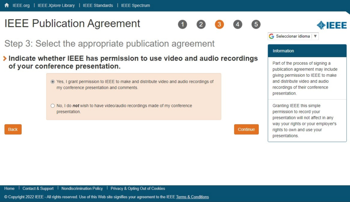Click the Information panel header
Image resolution: width=350 pixels, height=202 pixels.
[307, 51]
